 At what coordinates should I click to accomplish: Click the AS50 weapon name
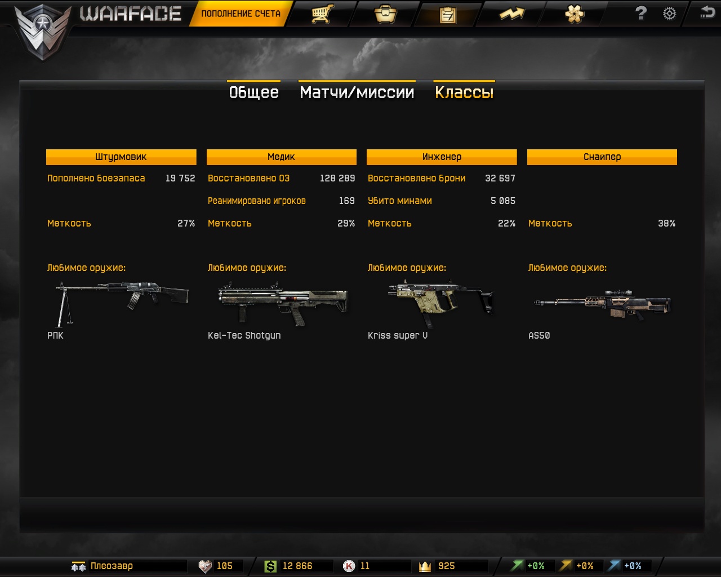[x=539, y=335]
